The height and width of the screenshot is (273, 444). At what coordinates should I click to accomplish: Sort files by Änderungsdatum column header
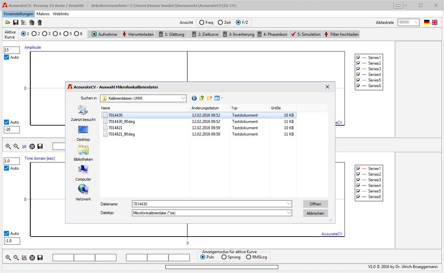(x=210, y=108)
